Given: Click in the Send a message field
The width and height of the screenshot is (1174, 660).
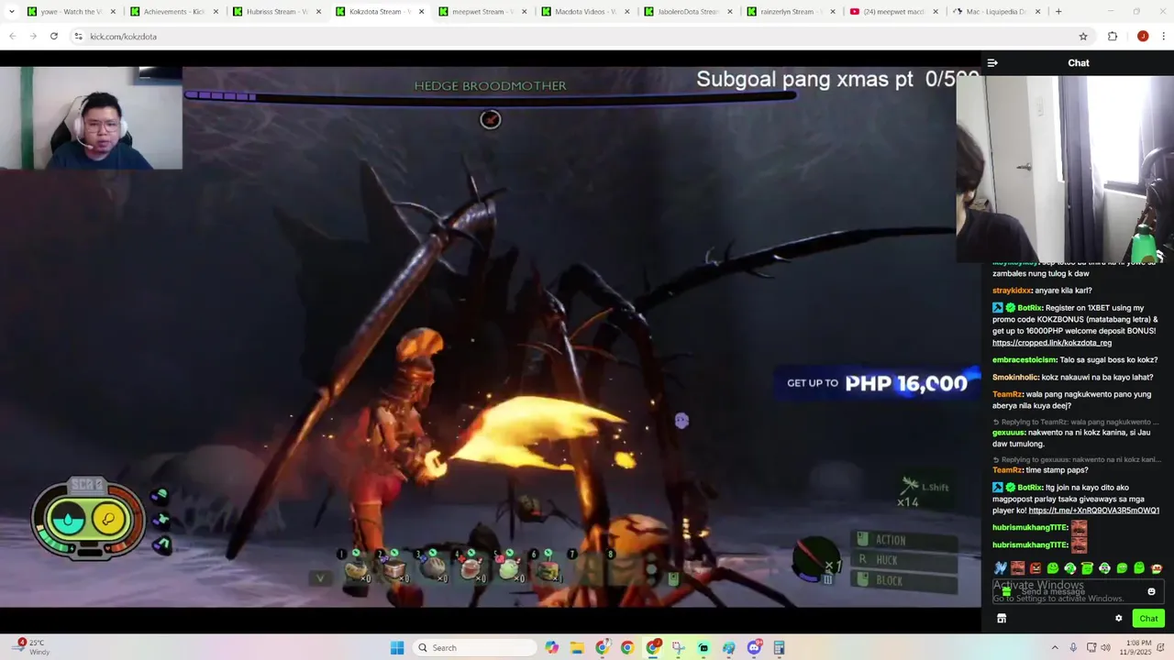Looking at the screenshot, I should pos(1078,592).
